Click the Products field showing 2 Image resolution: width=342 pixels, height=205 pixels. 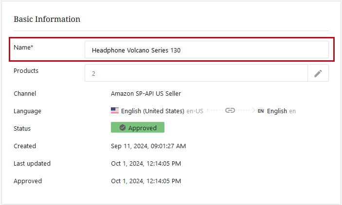pos(196,73)
